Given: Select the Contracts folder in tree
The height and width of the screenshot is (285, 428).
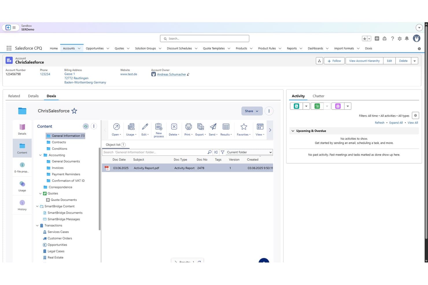Looking at the screenshot, I should [x=59, y=142].
